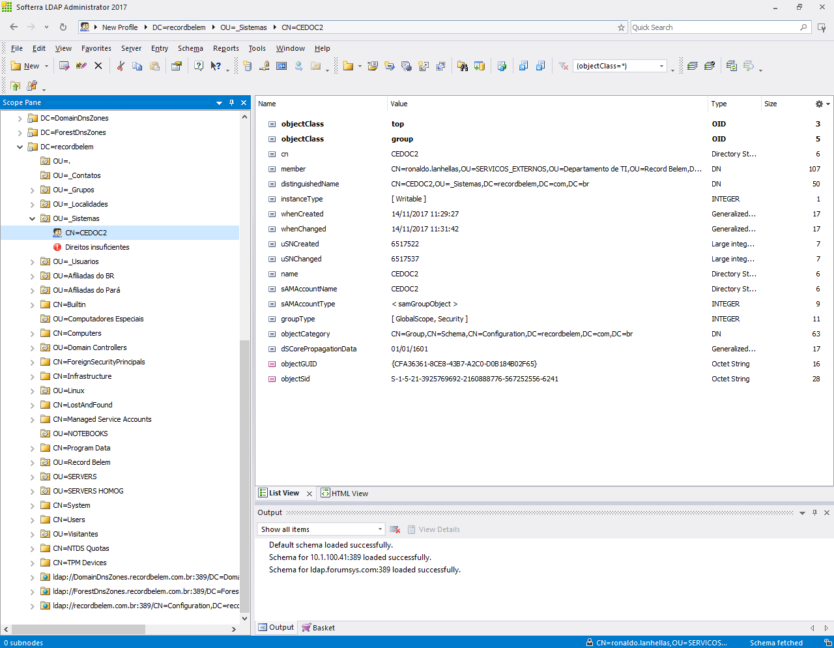Click the Value column header
This screenshot has height=648, width=834.
pyautogui.click(x=547, y=104)
